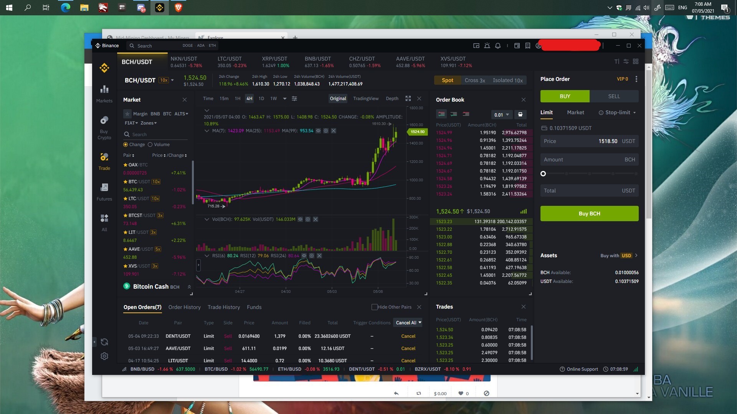Expand the FIAT market filter
Viewport: 737px width, 414px height.
(x=131, y=123)
